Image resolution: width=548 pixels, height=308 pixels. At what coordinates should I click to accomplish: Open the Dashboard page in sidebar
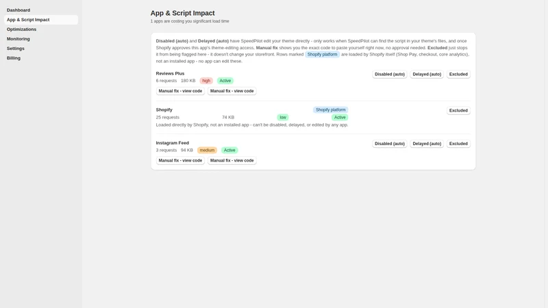pyautogui.click(x=18, y=10)
